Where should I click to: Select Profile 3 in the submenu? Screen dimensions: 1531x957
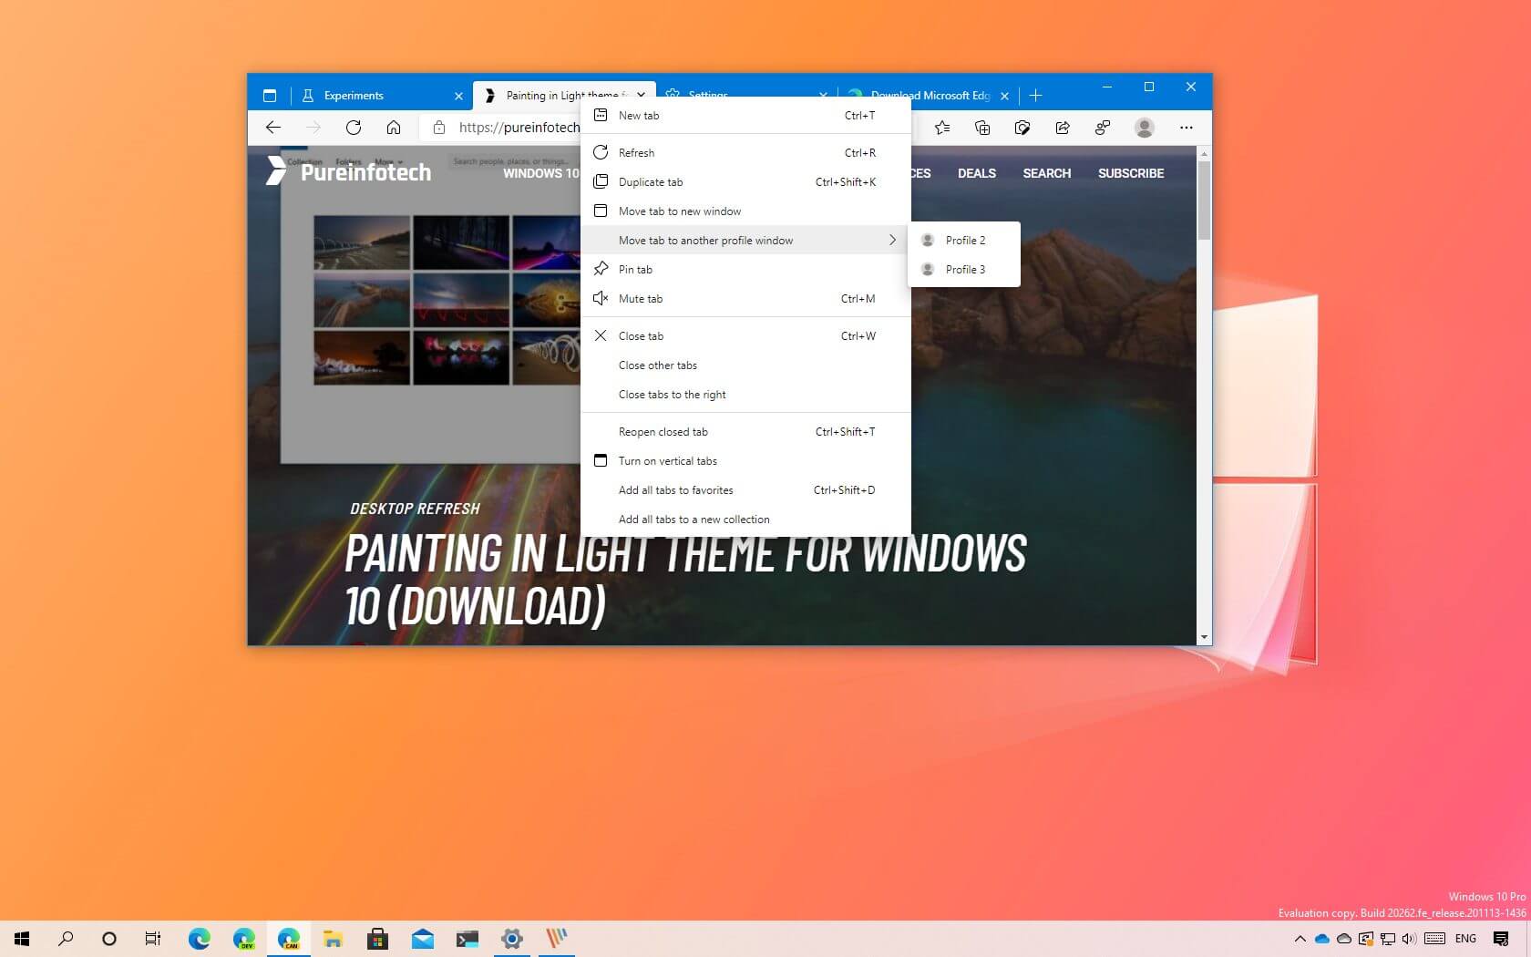pos(965,270)
